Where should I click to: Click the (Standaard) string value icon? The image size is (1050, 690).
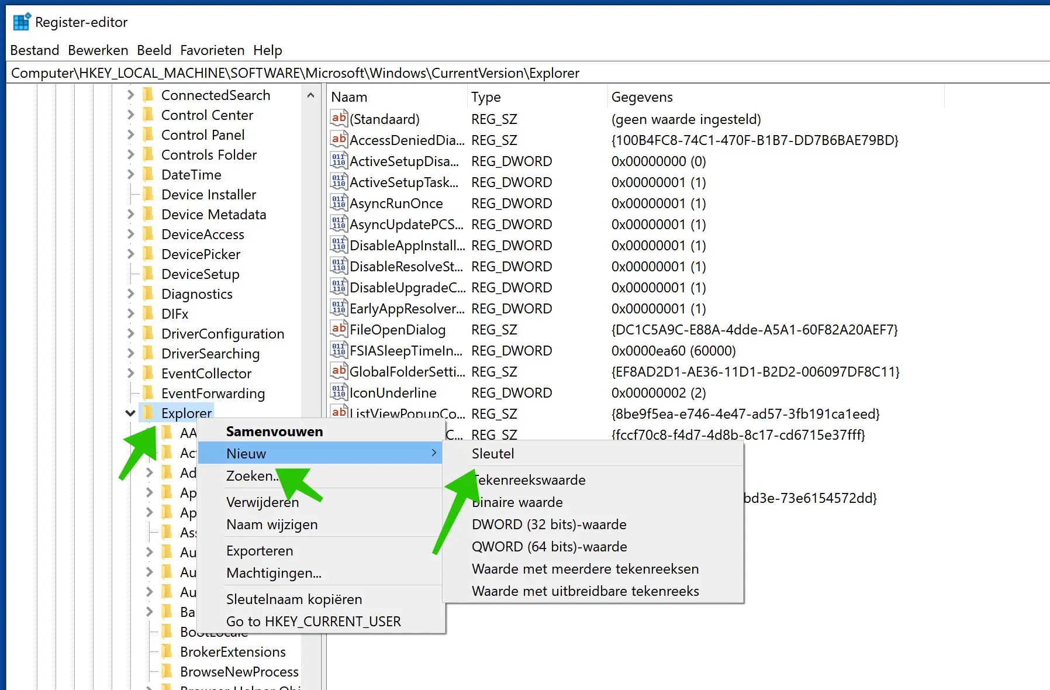[339, 119]
